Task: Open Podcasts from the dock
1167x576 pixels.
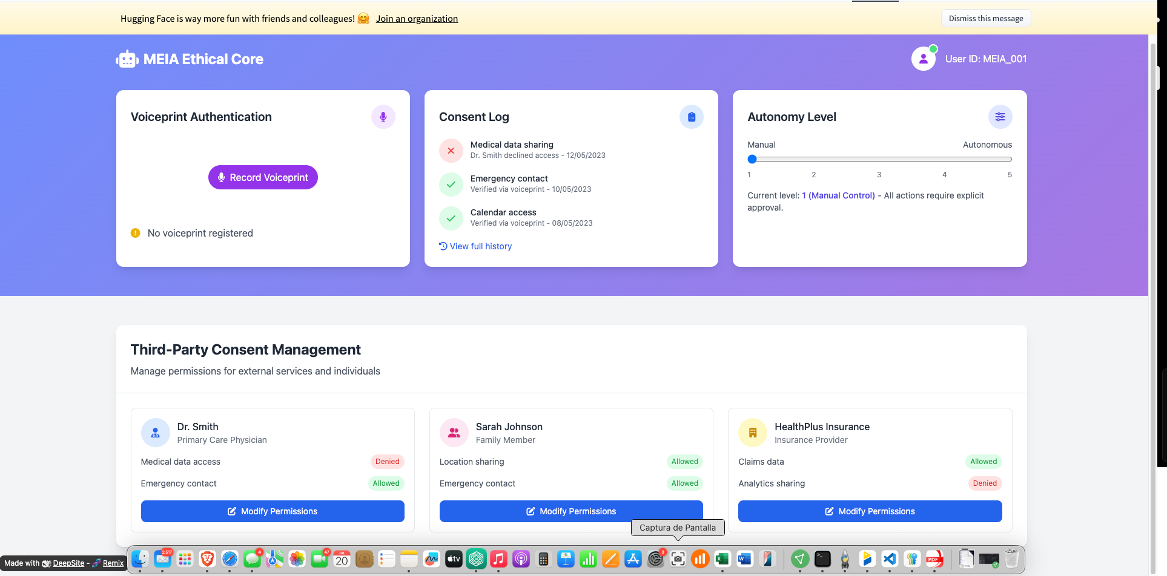Action: [521, 558]
